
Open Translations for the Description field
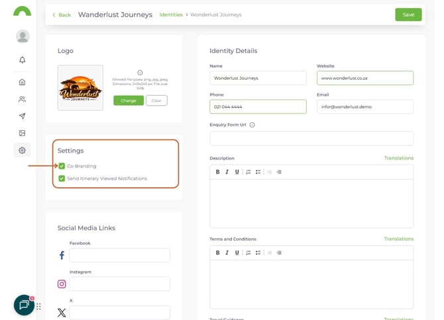click(x=398, y=158)
